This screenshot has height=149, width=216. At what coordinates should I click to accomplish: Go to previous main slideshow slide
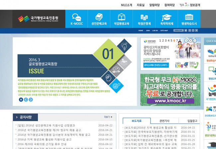(26, 100)
